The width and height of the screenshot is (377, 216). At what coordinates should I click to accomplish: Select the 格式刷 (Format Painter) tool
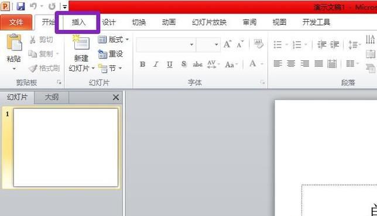[x=44, y=68]
